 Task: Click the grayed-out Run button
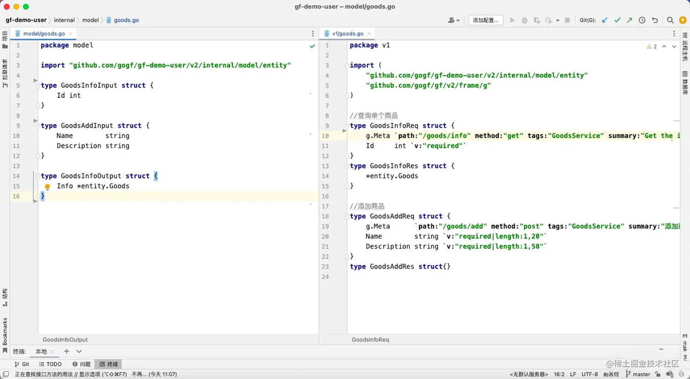tap(512, 20)
